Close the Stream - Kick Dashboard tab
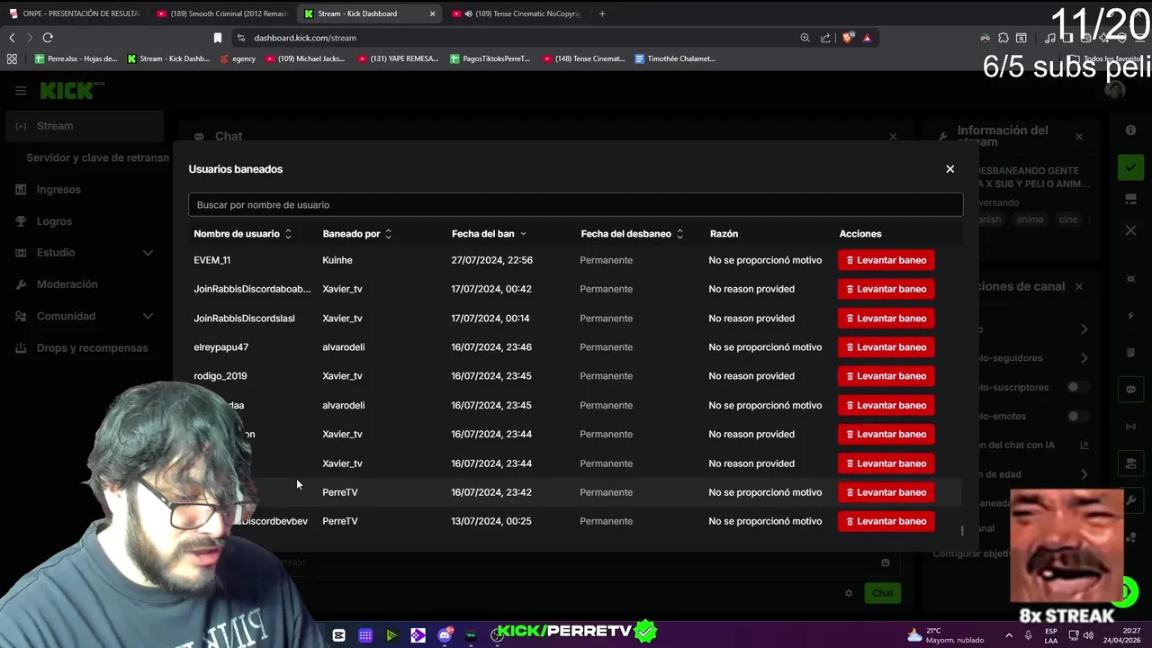The width and height of the screenshot is (1152, 648). click(x=432, y=13)
